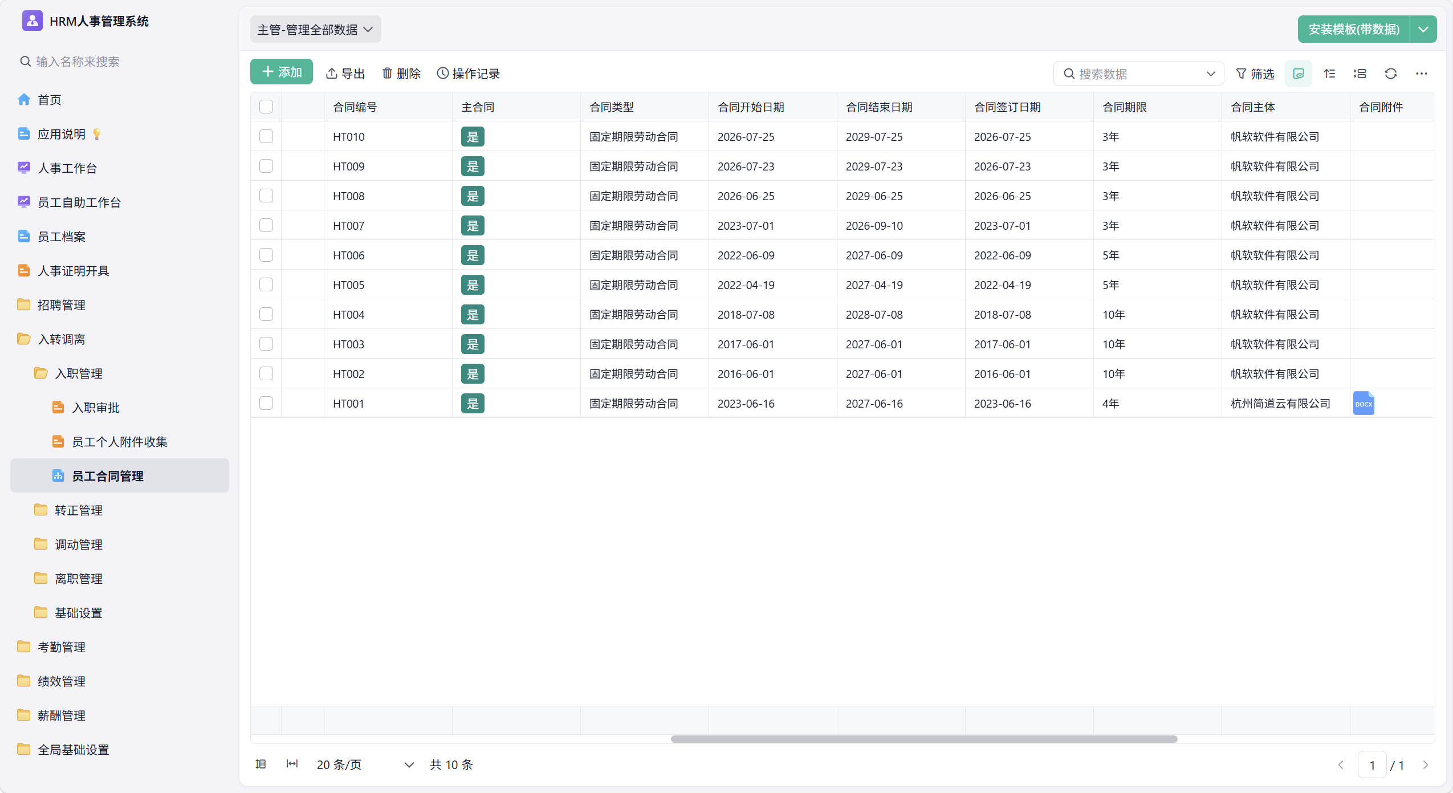Viewport: 1453px width, 793px height.
Task: Tick the checkbox for contract HT006
Action: coord(266,255)
